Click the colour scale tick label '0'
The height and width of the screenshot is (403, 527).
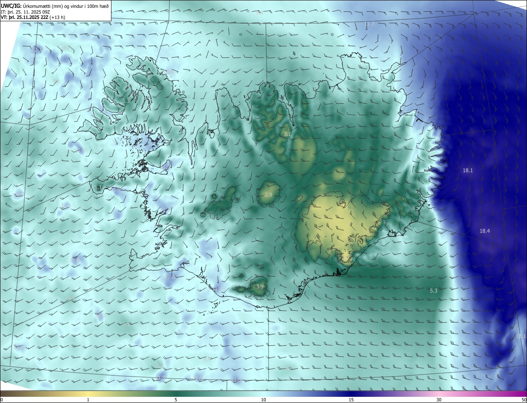[2, 400]
